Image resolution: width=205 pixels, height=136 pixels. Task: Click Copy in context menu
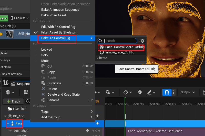point(51,72)
